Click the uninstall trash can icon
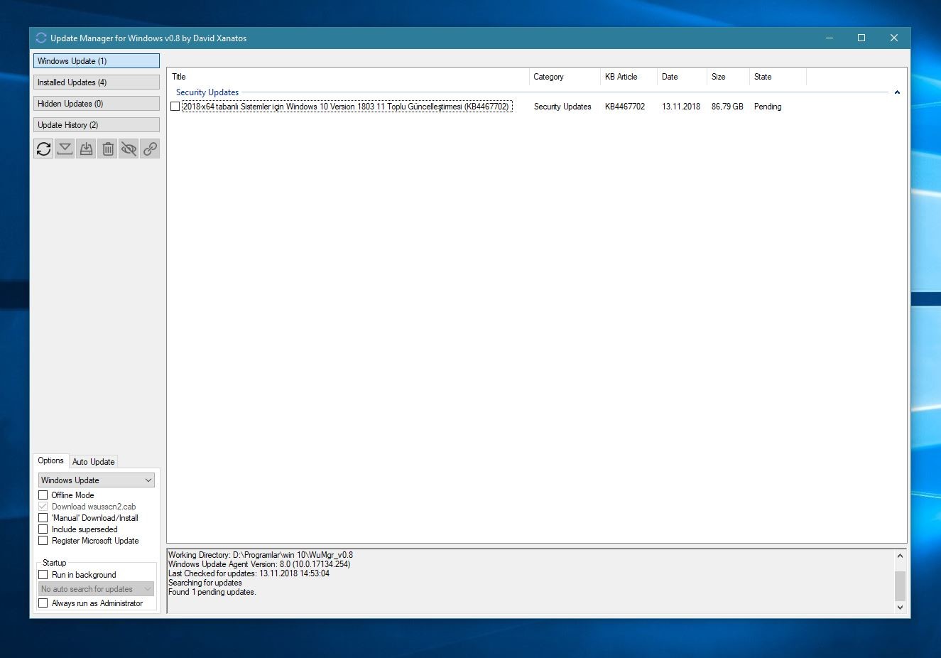This screenshot has height=658, width=941. [x=107, y=149]
